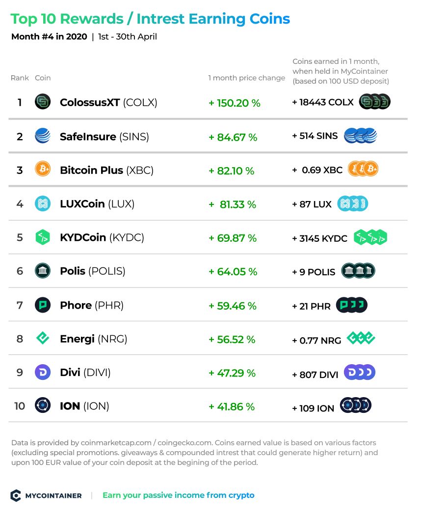Click the orange Bitcoin Plus logo icon
This screenshot has width=421, height=519.
[x=43, y=169]
